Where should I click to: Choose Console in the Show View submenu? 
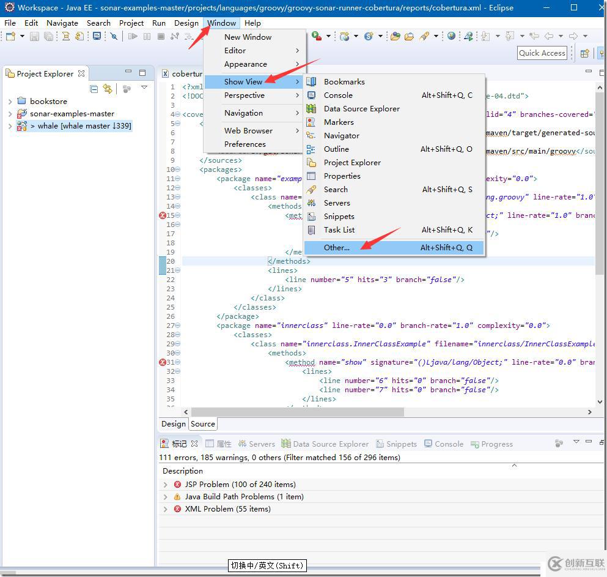click(x=394, y=95)
